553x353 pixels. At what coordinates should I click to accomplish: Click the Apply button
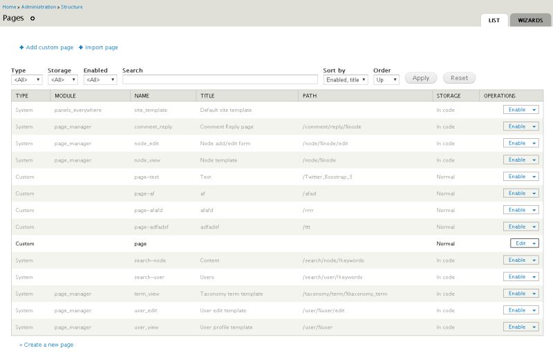[x=421, y=78]
